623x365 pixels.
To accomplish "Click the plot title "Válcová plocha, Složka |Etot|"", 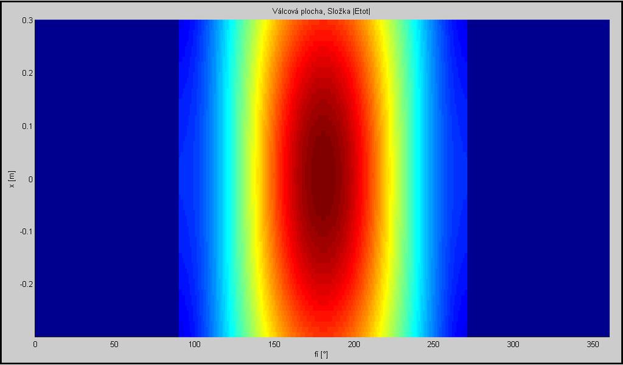I will 320,12.
